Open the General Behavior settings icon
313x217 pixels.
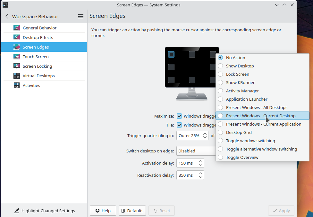click(x=17, y=28)
